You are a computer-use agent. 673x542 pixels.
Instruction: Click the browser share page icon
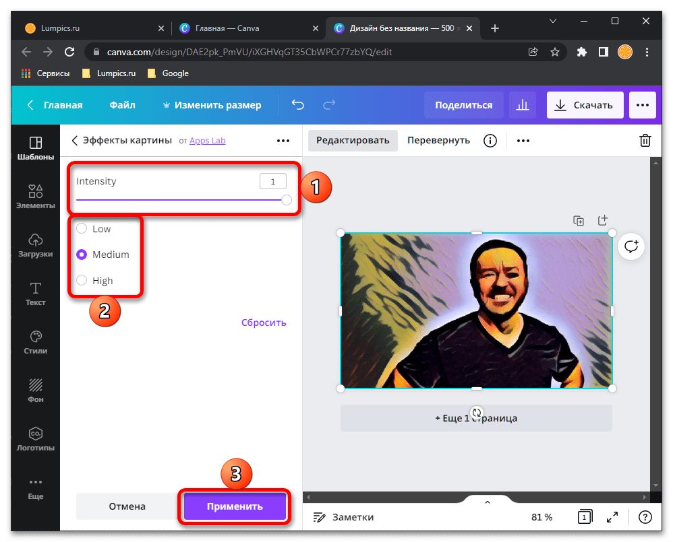pyautogui.click(x=533, y=53)
